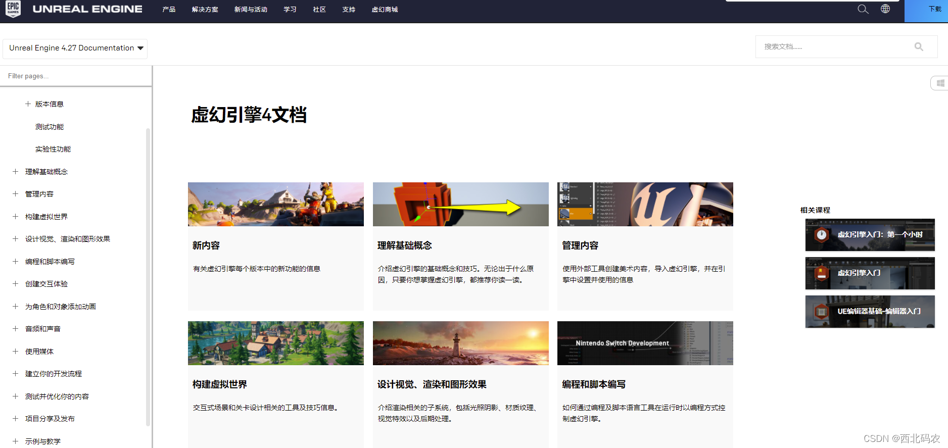Open the 支持 top menu
This screenshot has height=448, width=948.
(349, 10)
